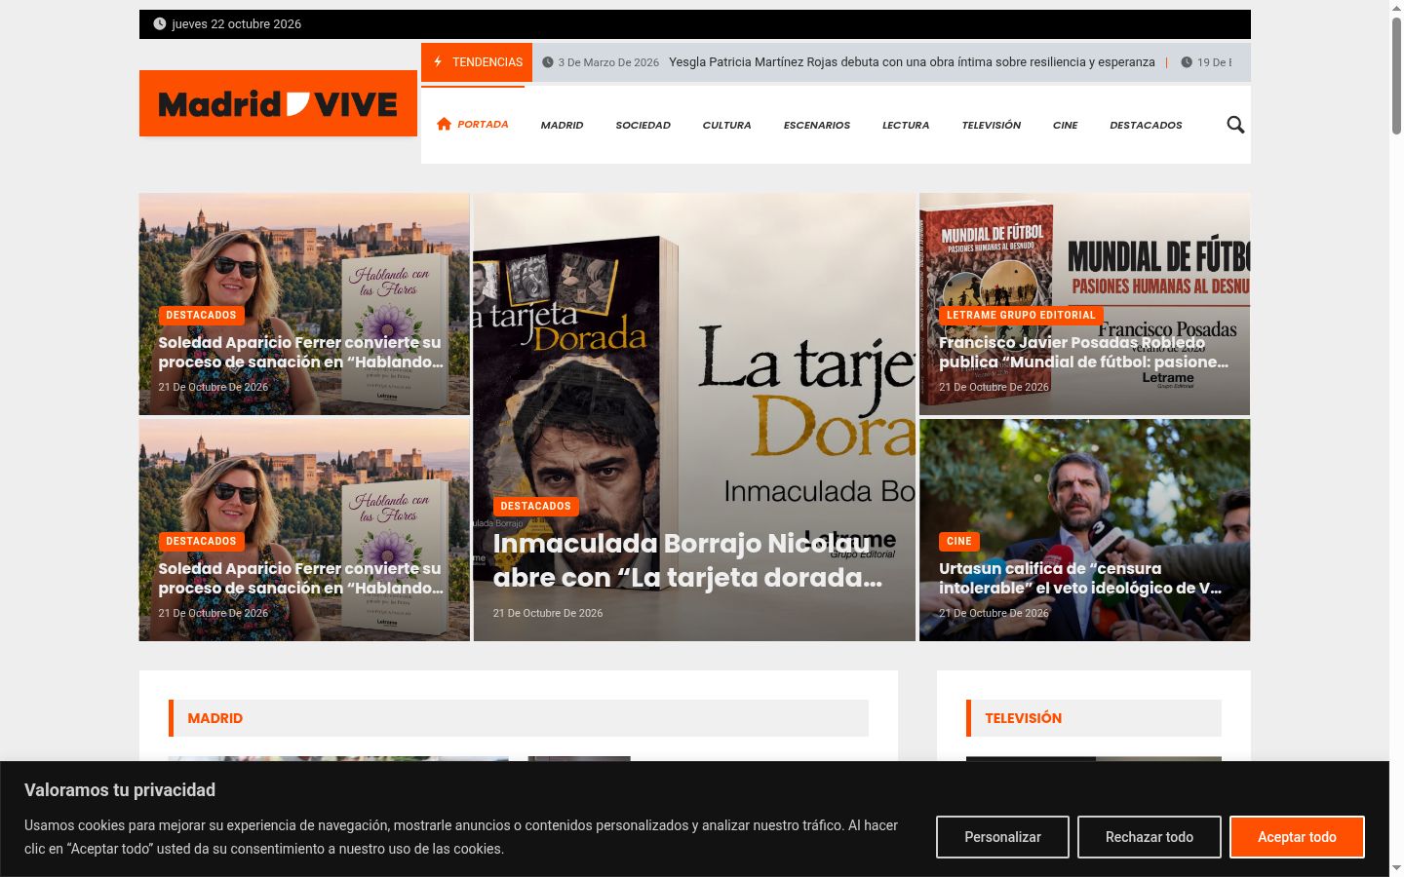Open the Televisión menu item
The width and height of the screenshot is (1404, 877).
[991, 125]
